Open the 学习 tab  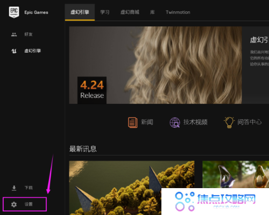[x=105, y=12]
